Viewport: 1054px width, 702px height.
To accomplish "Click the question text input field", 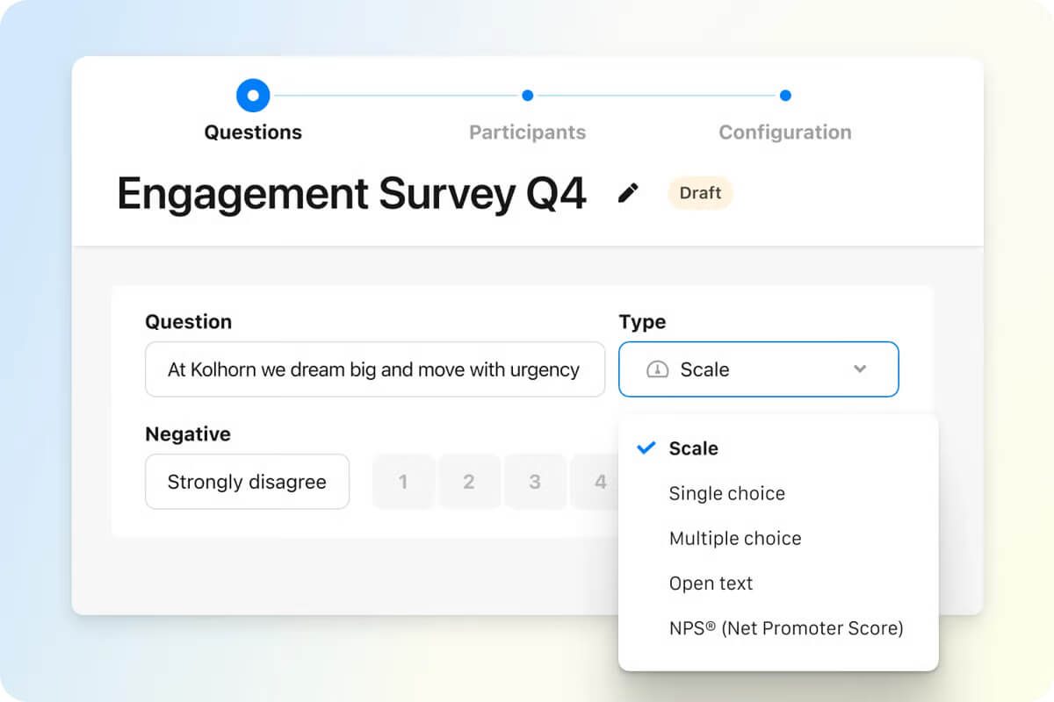I will [375, 369].
